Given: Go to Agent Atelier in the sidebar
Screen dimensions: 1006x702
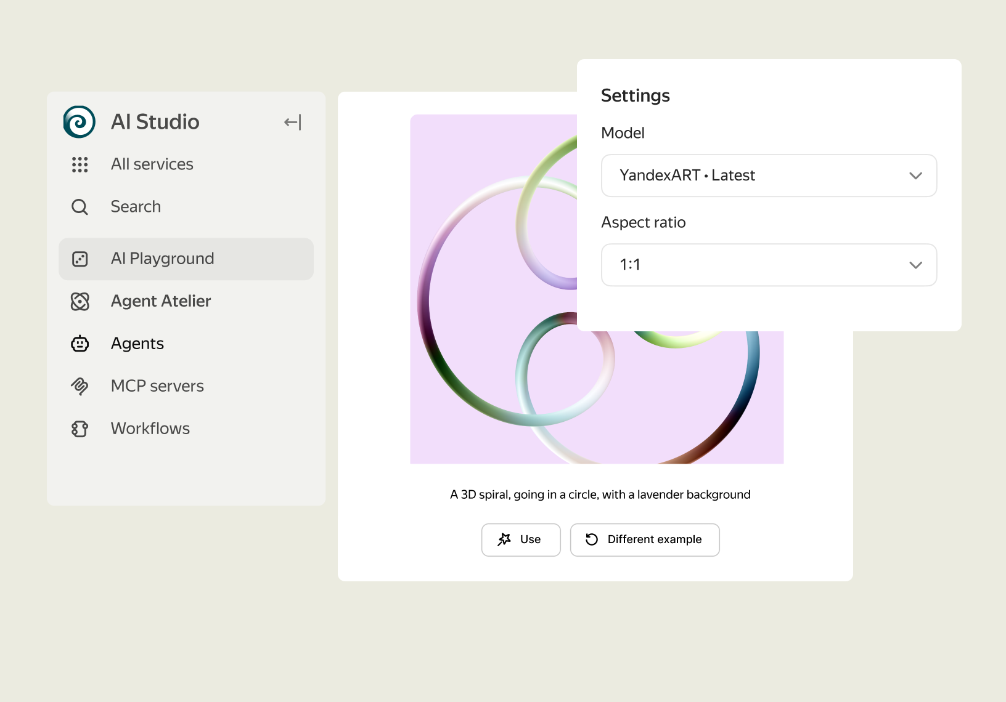Looking at the screenshot, I should pyautogui.click(x=161, y=301).
